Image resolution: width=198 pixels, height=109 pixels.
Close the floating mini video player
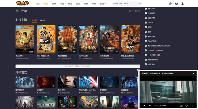138,70
